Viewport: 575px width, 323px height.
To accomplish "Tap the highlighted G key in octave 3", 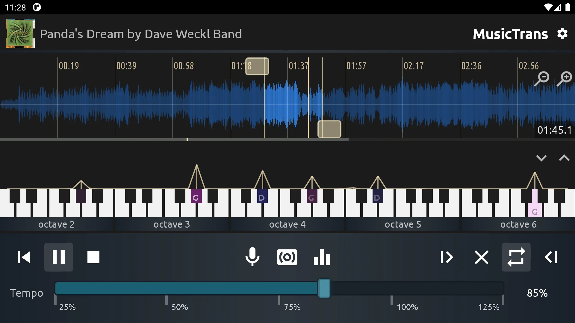I will point(196,196).
